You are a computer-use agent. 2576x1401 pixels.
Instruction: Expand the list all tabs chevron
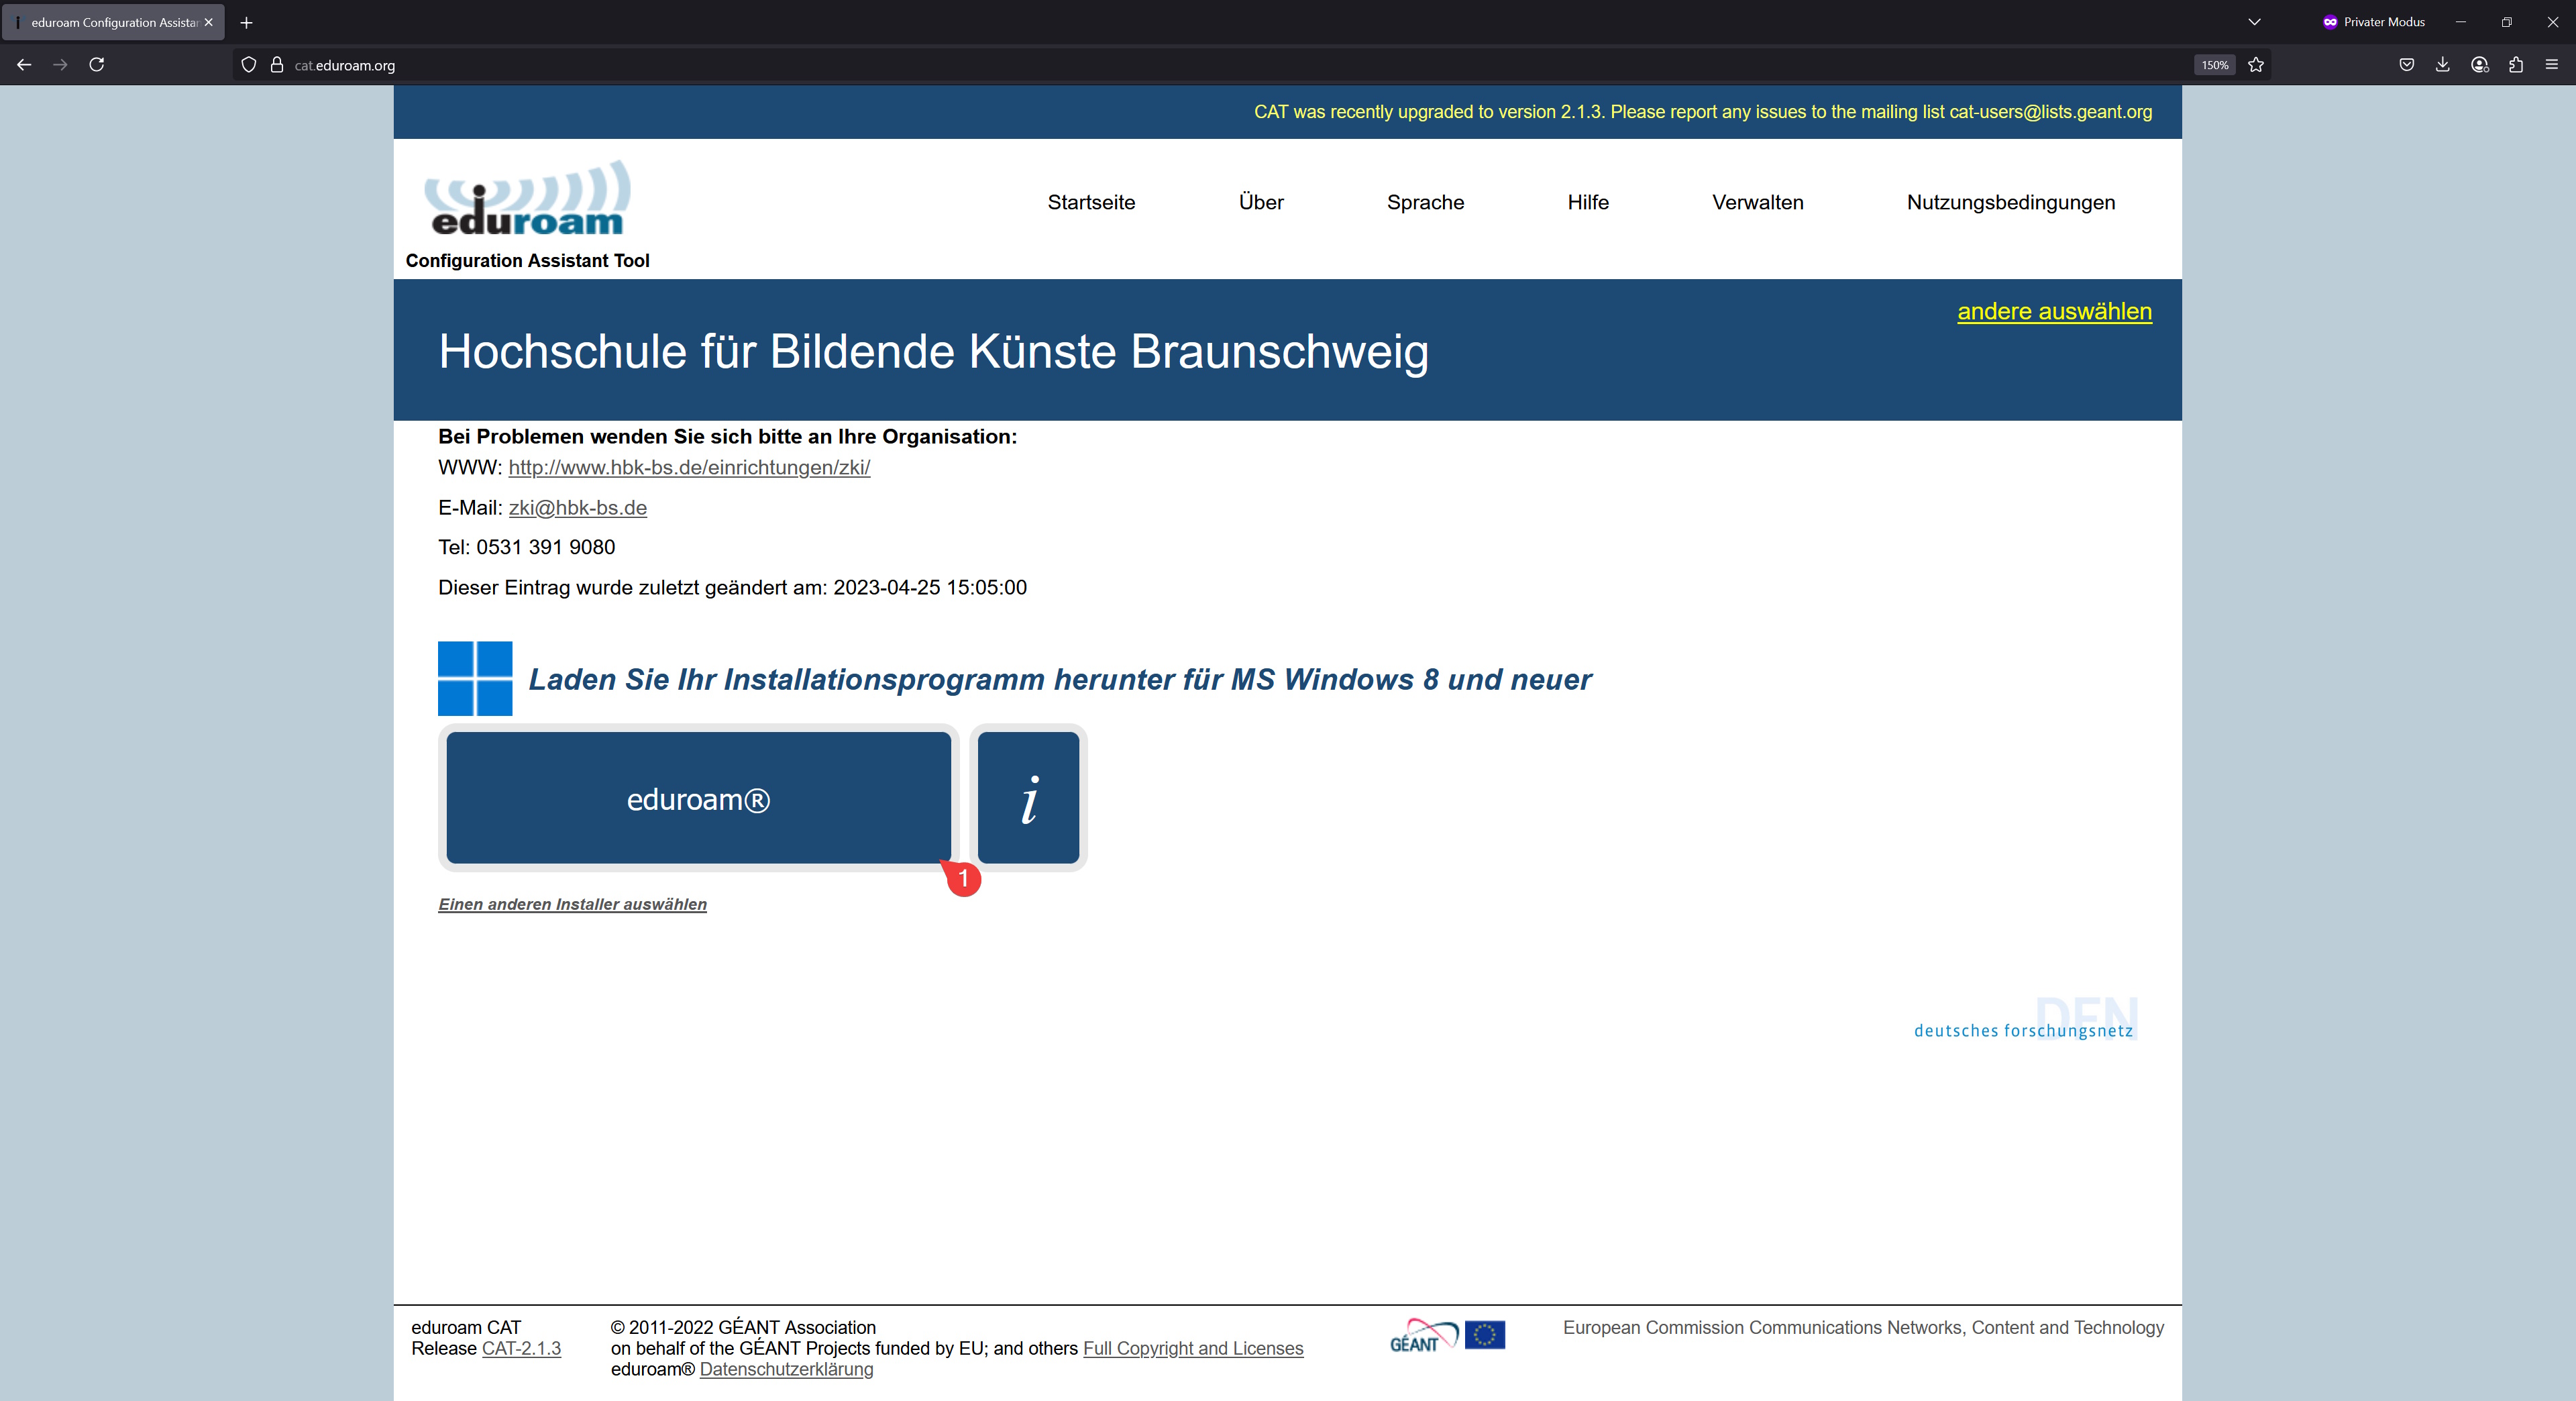(2254, 22)
